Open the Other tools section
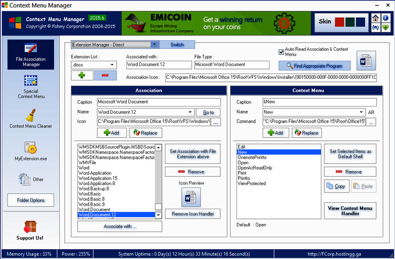The height and width of the screenshot is (259, 395). [x=31, y=179]
